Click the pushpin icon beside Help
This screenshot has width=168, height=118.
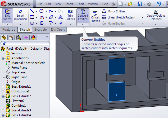click(114, 4)
